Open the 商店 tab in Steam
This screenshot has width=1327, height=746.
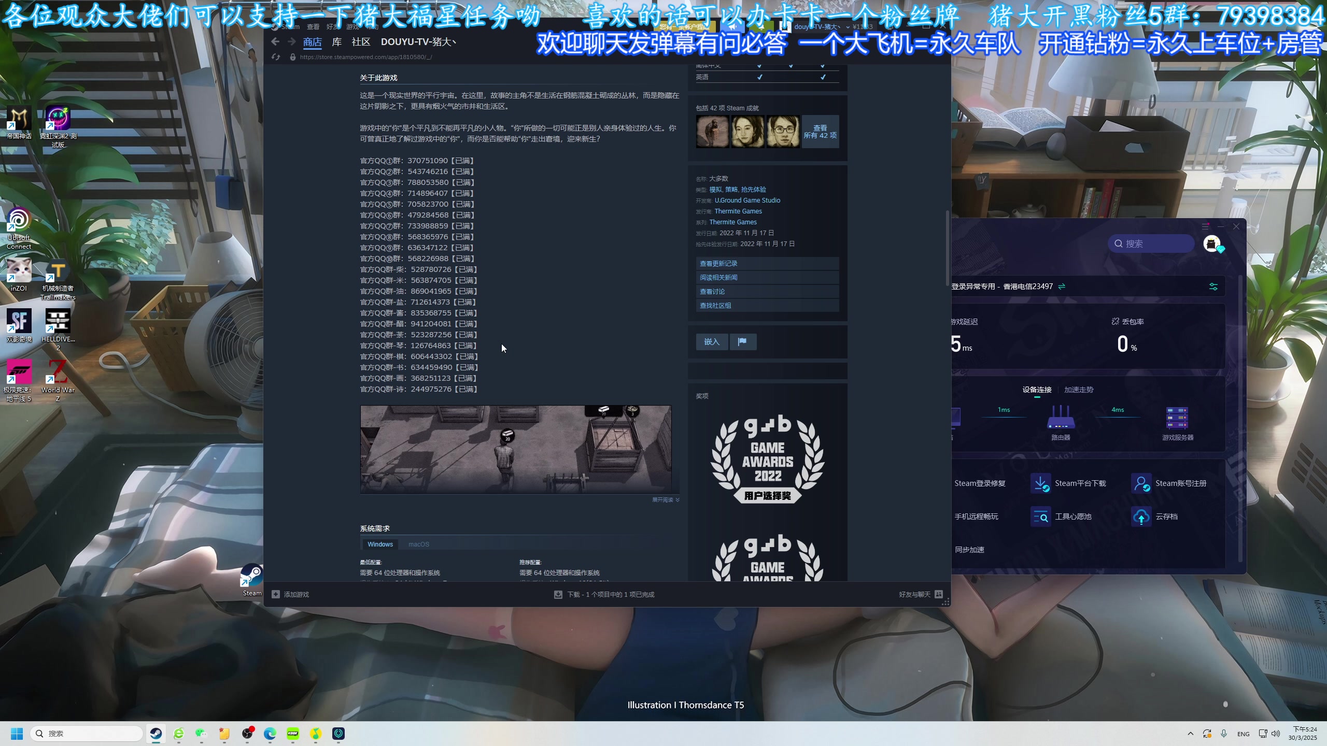tap(313, 42)
